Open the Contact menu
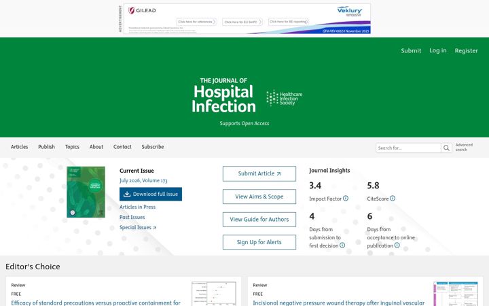 click(x=122, y=147)
